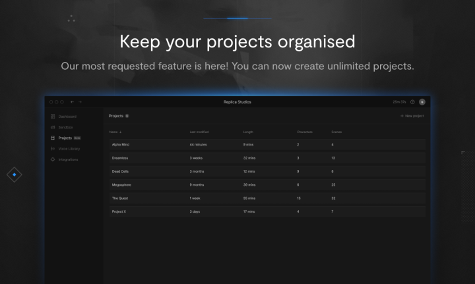Viewport: 475px width, 284px height.
Task: Sort by Name column arrow
Action: click(x=120, y=132)
